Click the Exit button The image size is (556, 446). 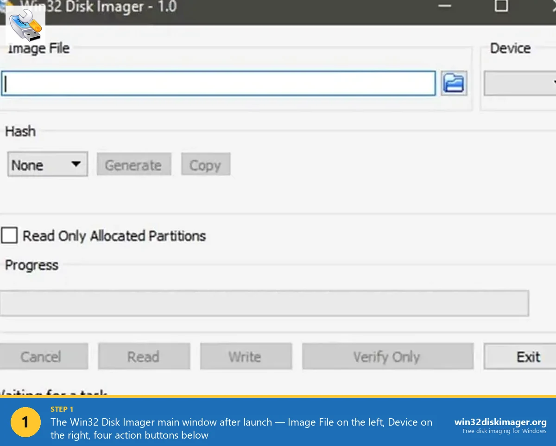point(528,356)
